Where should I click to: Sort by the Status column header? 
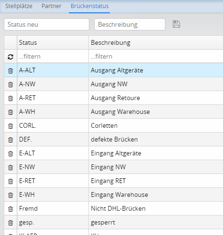(53, 42)
